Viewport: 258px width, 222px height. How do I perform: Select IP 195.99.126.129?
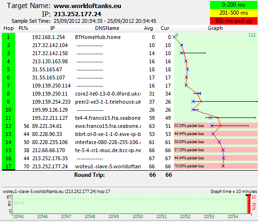50,110
